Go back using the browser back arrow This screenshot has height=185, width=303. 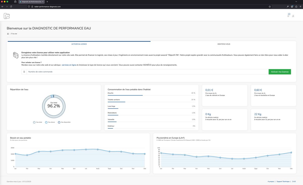pyautogui.click(x=3, y=7)
